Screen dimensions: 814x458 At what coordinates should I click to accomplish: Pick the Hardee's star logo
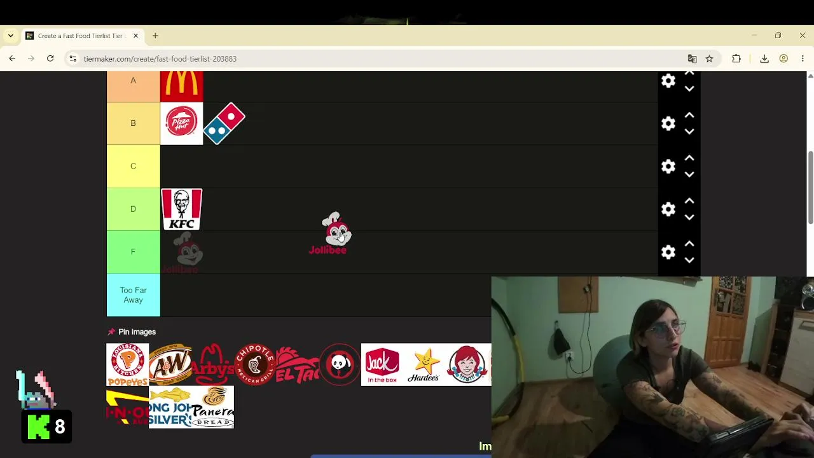coord(425,364)
